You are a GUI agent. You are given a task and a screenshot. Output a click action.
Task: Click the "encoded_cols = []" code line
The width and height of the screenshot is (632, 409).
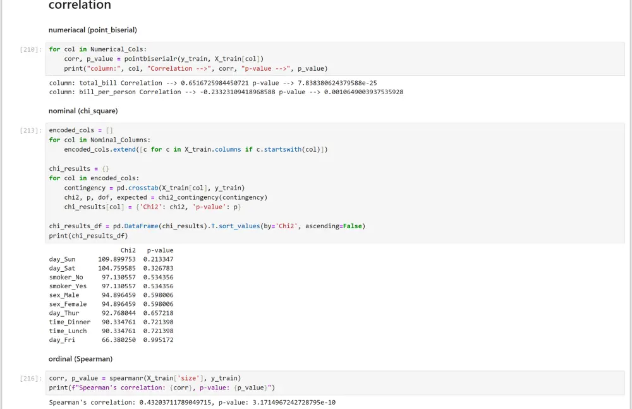click(81, 130)
